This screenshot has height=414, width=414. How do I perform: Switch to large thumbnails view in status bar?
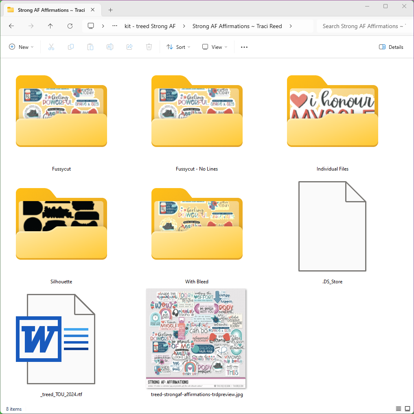tap(407, 409)
